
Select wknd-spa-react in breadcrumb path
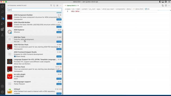(108, 9)
